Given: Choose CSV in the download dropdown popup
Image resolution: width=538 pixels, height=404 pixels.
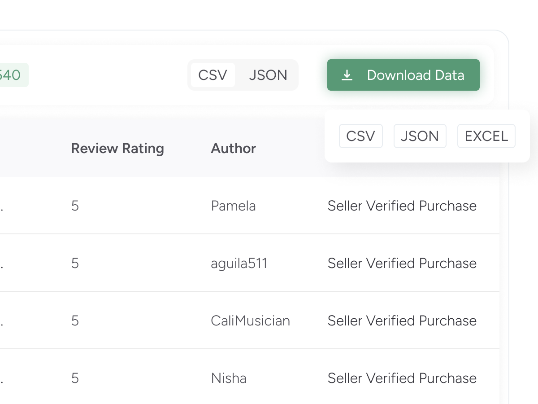Looking at the screenshot, I should coord(360,136).
